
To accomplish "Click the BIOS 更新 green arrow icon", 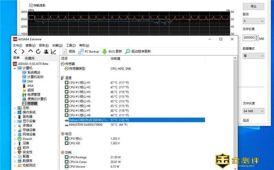I will [x=105, y=51].
